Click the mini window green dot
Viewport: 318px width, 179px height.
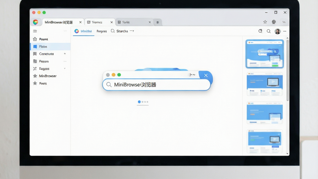tap(119, 75)
